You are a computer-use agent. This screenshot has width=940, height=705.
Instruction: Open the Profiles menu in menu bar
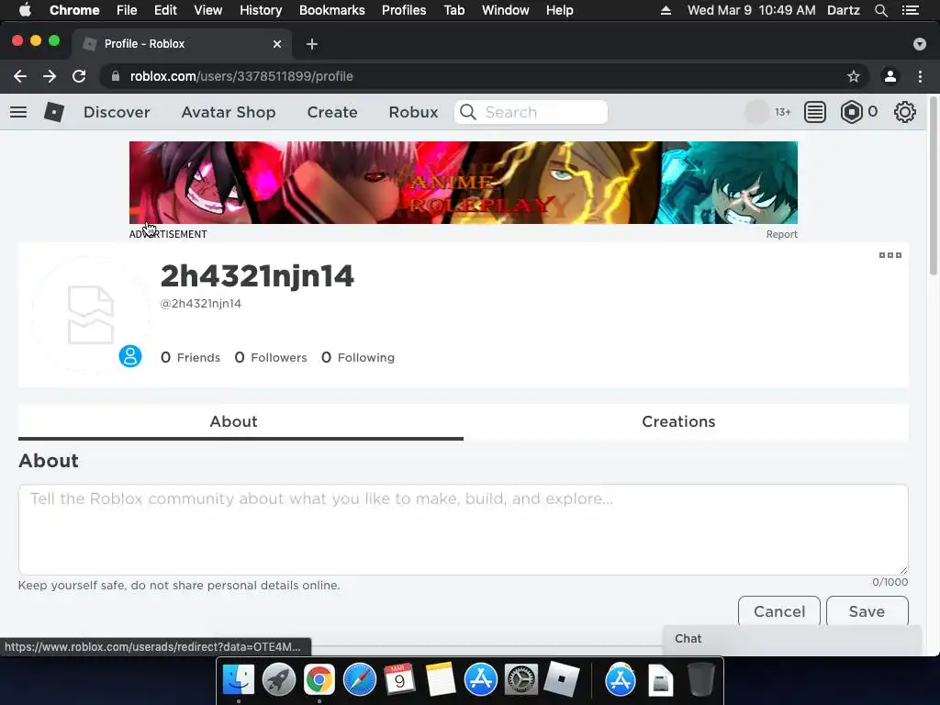point(404,10)
